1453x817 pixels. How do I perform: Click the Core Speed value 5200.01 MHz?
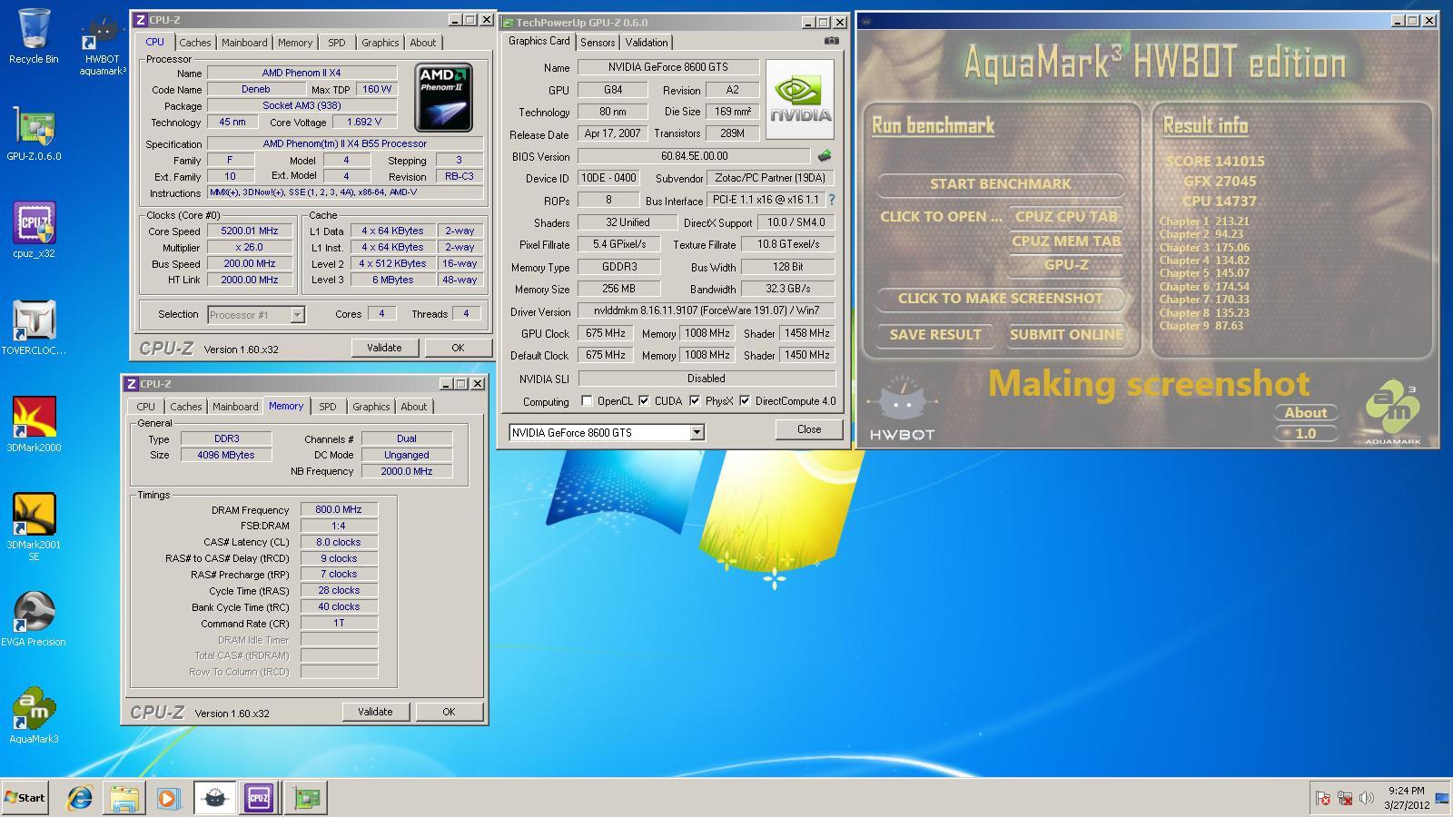click(x=251, y=231)
